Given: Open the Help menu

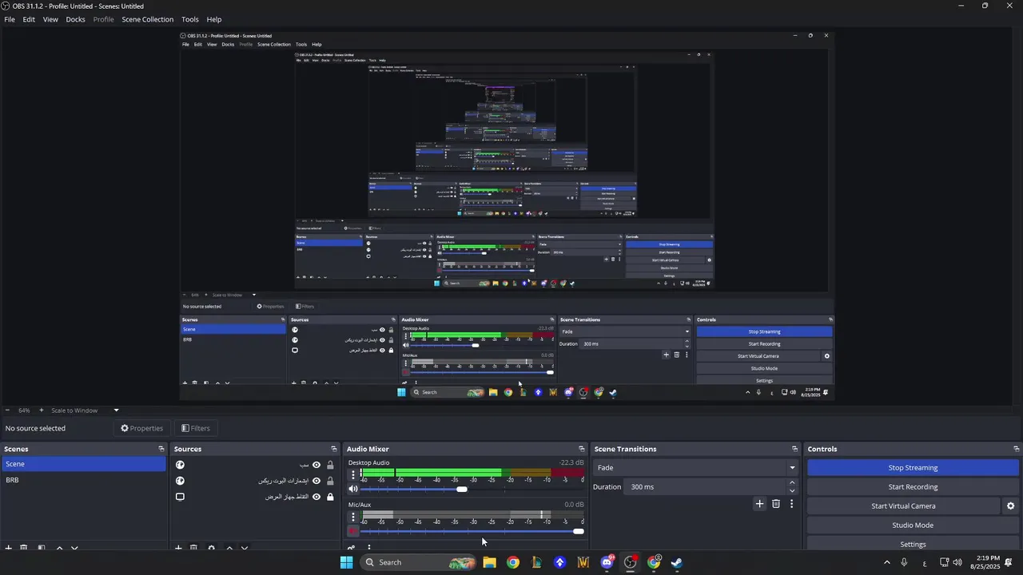Looking at the screenshot, I should 214,19.
